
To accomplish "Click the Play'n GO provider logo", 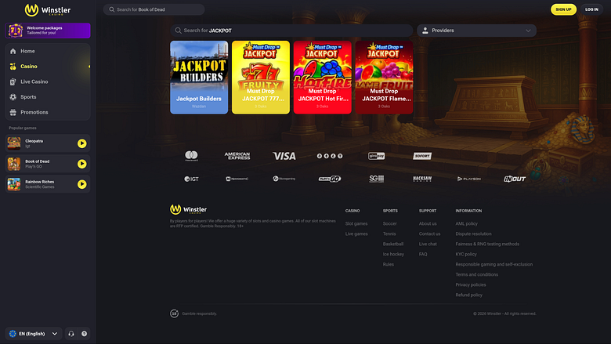I will [330, 179].
